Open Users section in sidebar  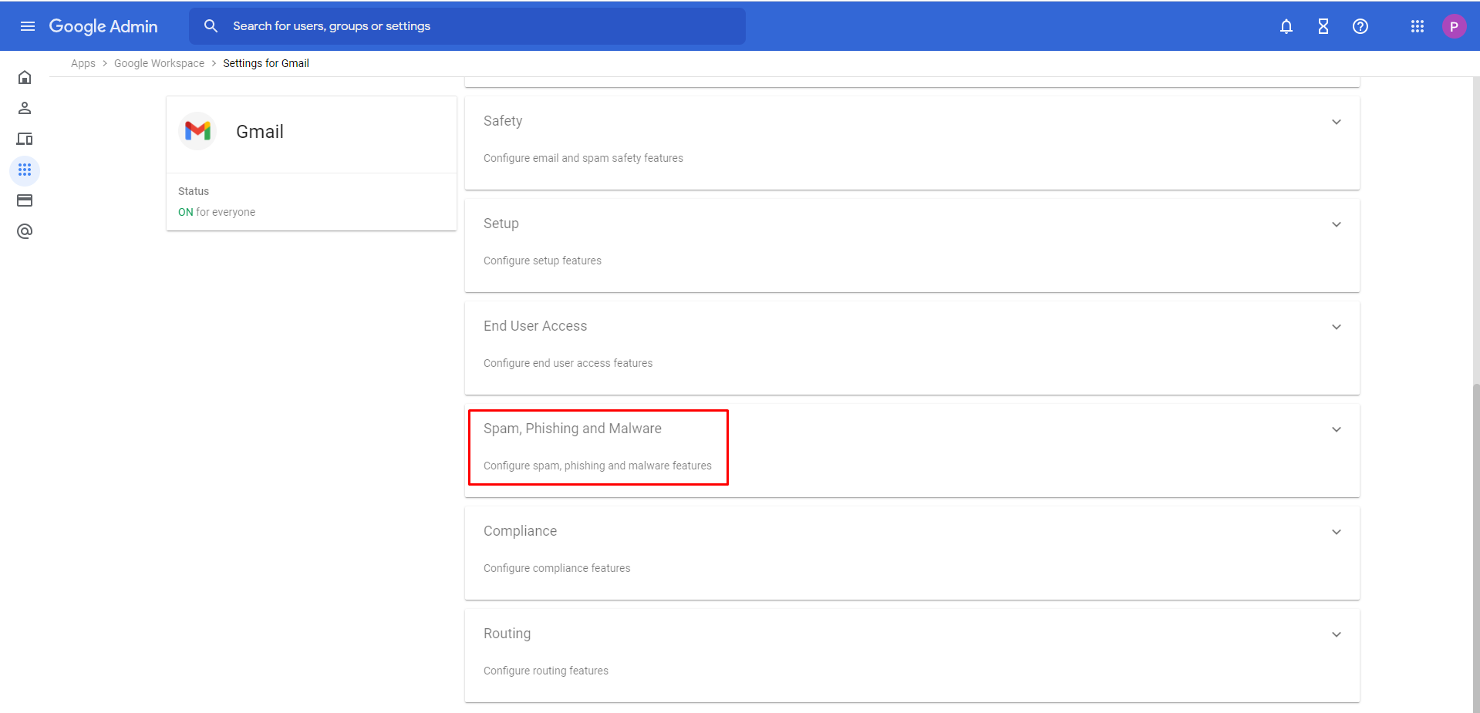[25, 108]
